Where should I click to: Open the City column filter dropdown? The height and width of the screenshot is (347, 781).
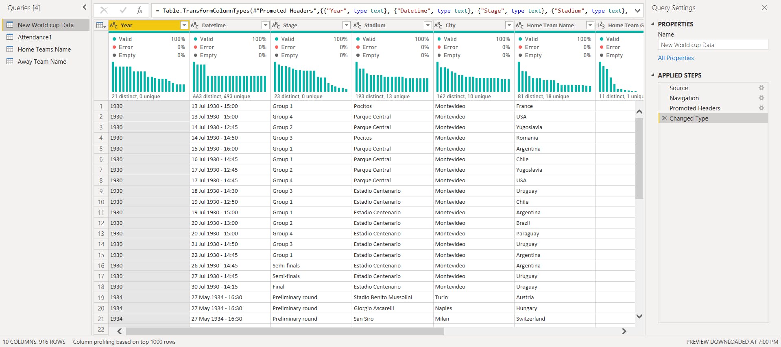click(509, 25)
